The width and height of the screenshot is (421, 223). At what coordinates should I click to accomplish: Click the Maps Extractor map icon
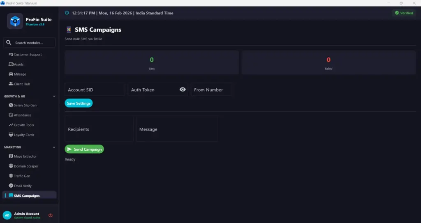pyautogui.click(x=11, y=156)
